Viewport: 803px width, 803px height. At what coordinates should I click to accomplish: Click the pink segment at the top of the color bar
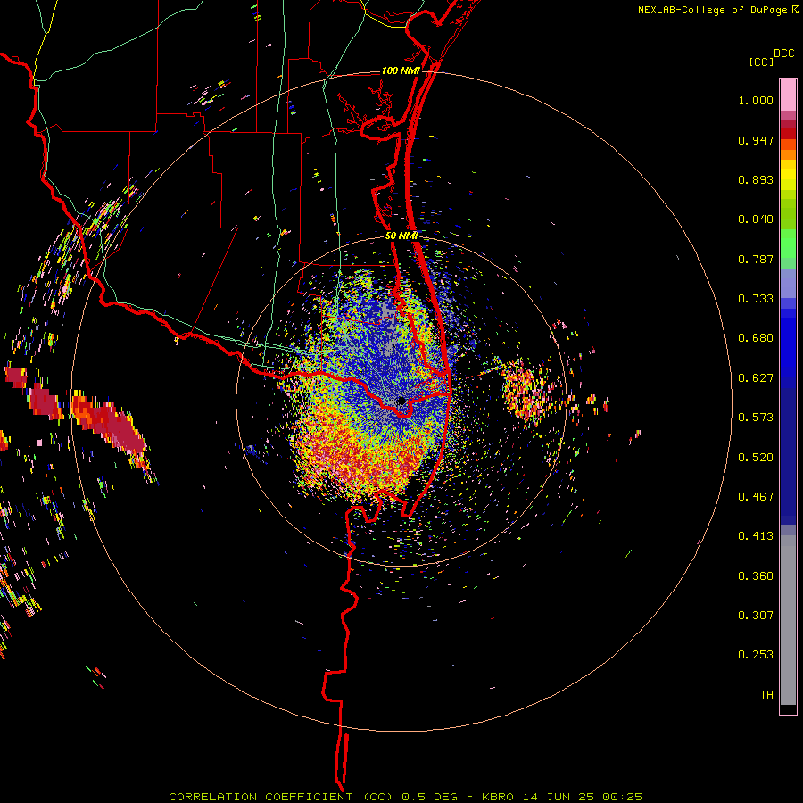(788, 95)
